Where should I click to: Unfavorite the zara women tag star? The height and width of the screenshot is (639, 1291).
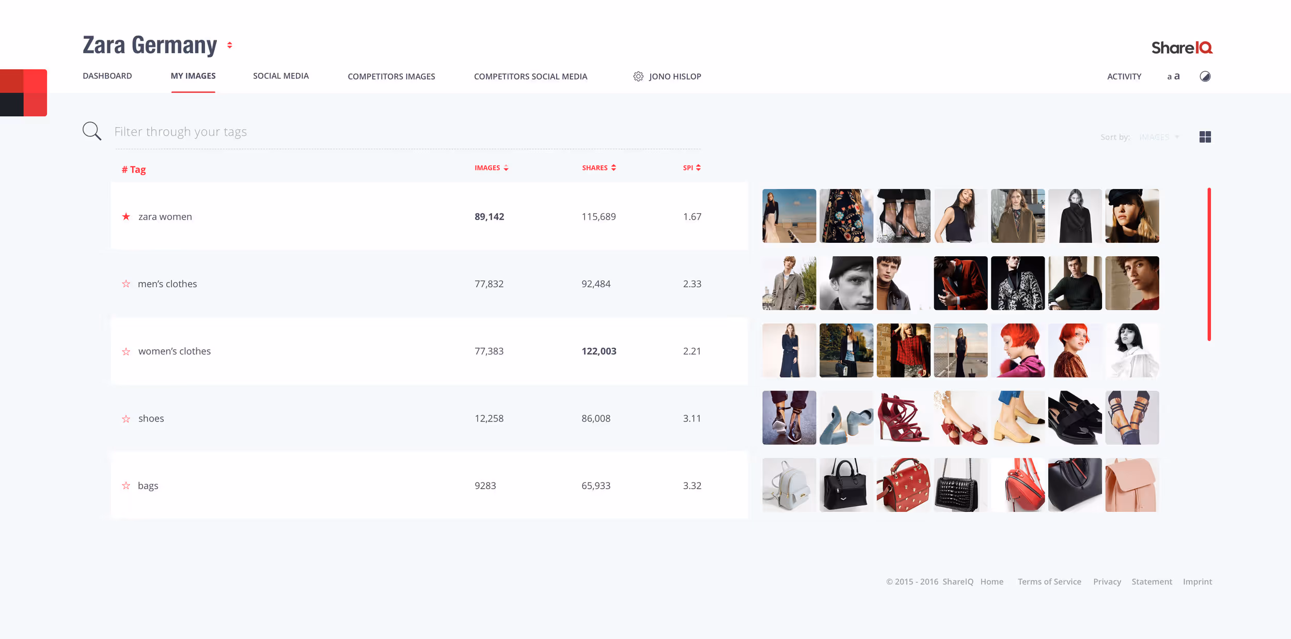pos(126,216)
